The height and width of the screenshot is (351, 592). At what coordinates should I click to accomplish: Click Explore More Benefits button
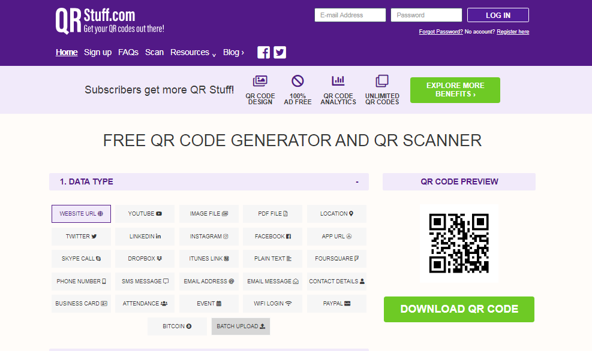[x=455, y=90]
